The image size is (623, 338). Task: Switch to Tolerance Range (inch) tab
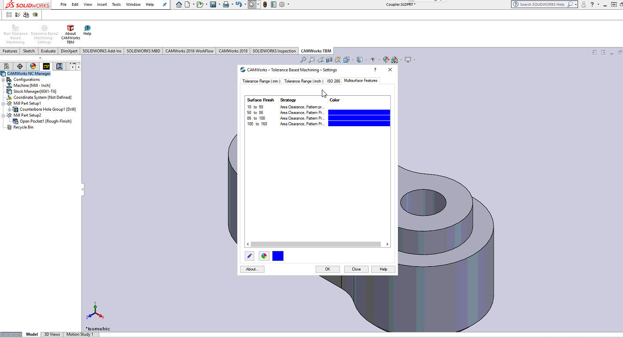point(303,81)
